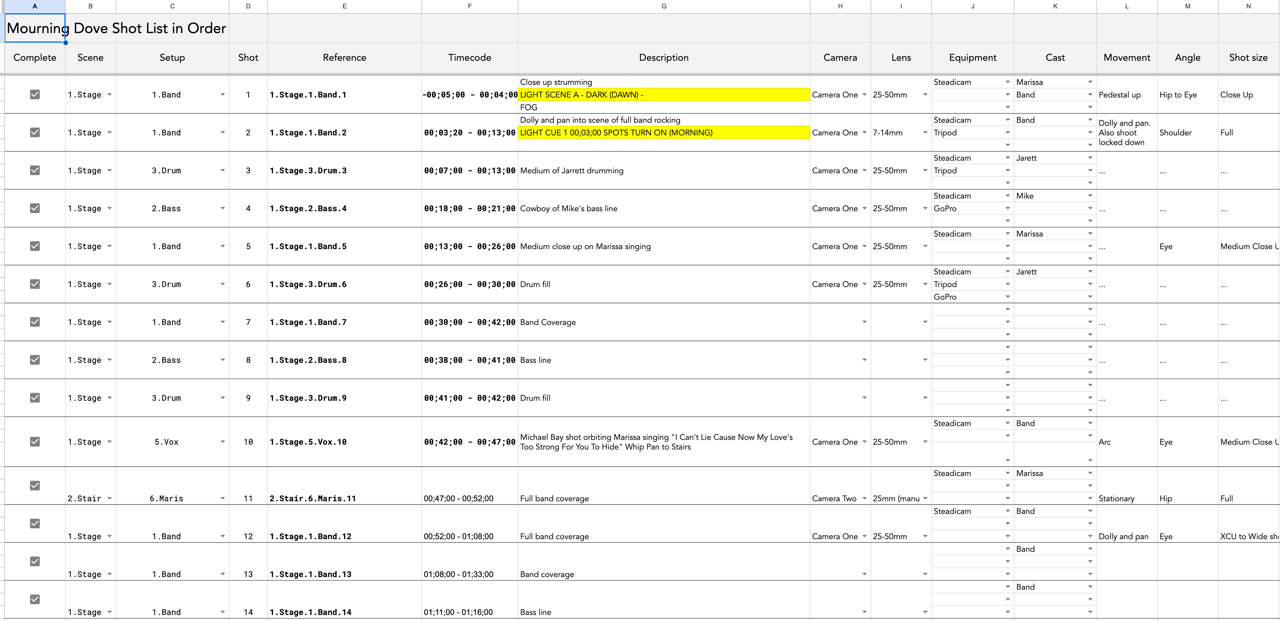Select shot size cell XCU to Wide
This screenshot has height=621, width=1280.
(x=1248, y=524)
